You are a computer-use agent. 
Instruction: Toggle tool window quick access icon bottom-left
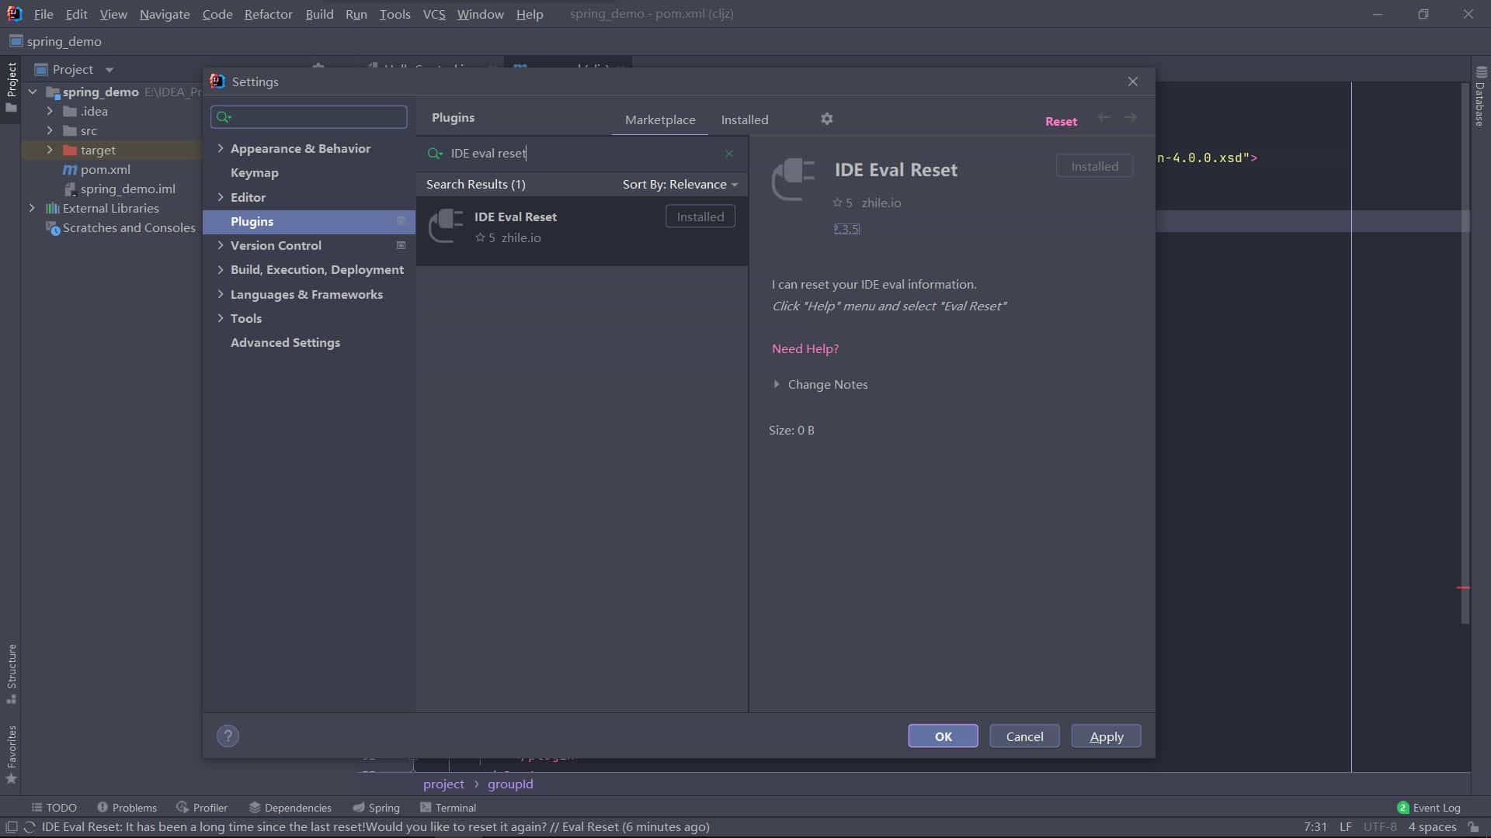pyautogui.click(x=11, y=827)
